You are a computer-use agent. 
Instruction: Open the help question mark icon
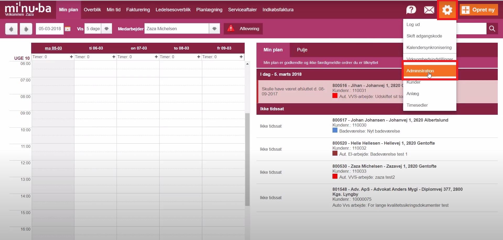tap(411, 10)
